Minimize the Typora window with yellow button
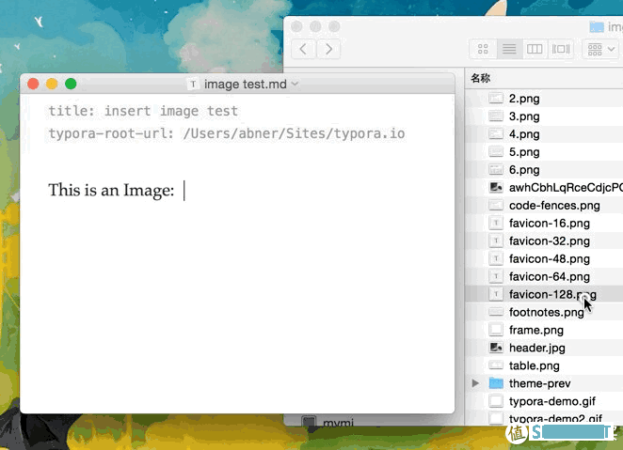The height and width of the screenshot is (450, 623). click(x=52, y=84)
